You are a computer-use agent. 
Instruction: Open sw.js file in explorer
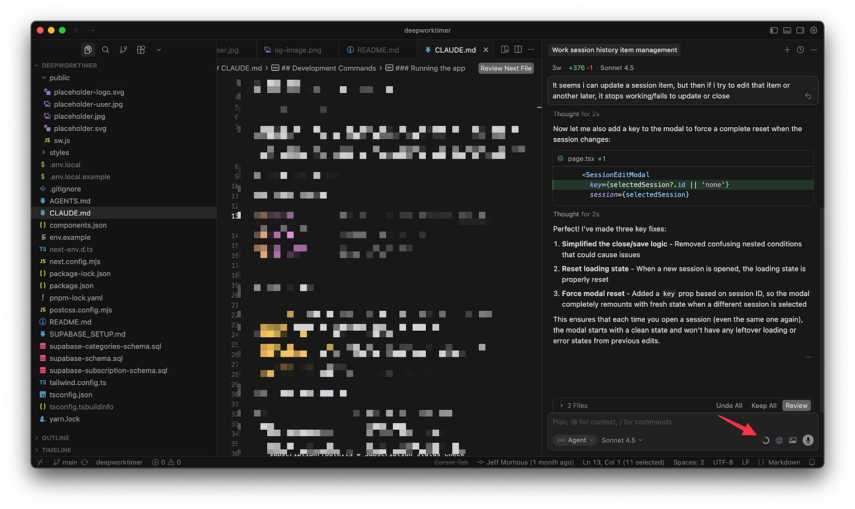click(62, 141)
